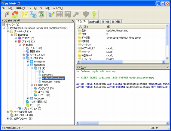This screenshot has height=131, width=171.
Task: Click SQL view horizontal scroll left arrow
Action: (x=78, y=123)
